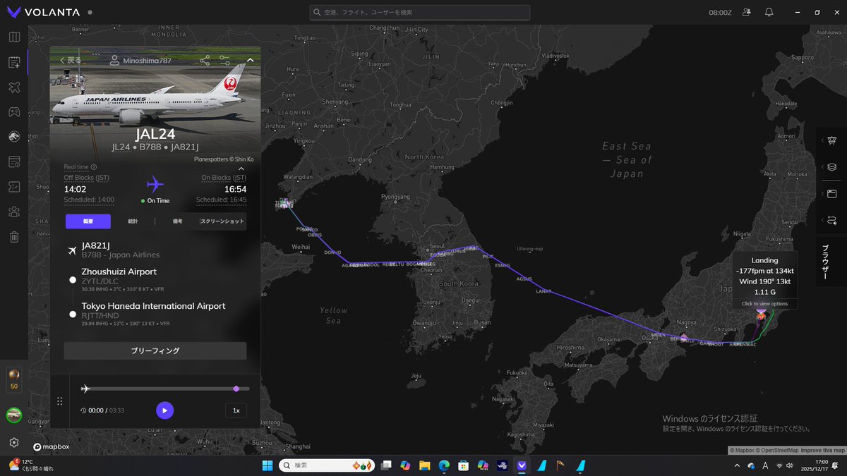
Task: Expand the map layers panel
Action: 831,167
